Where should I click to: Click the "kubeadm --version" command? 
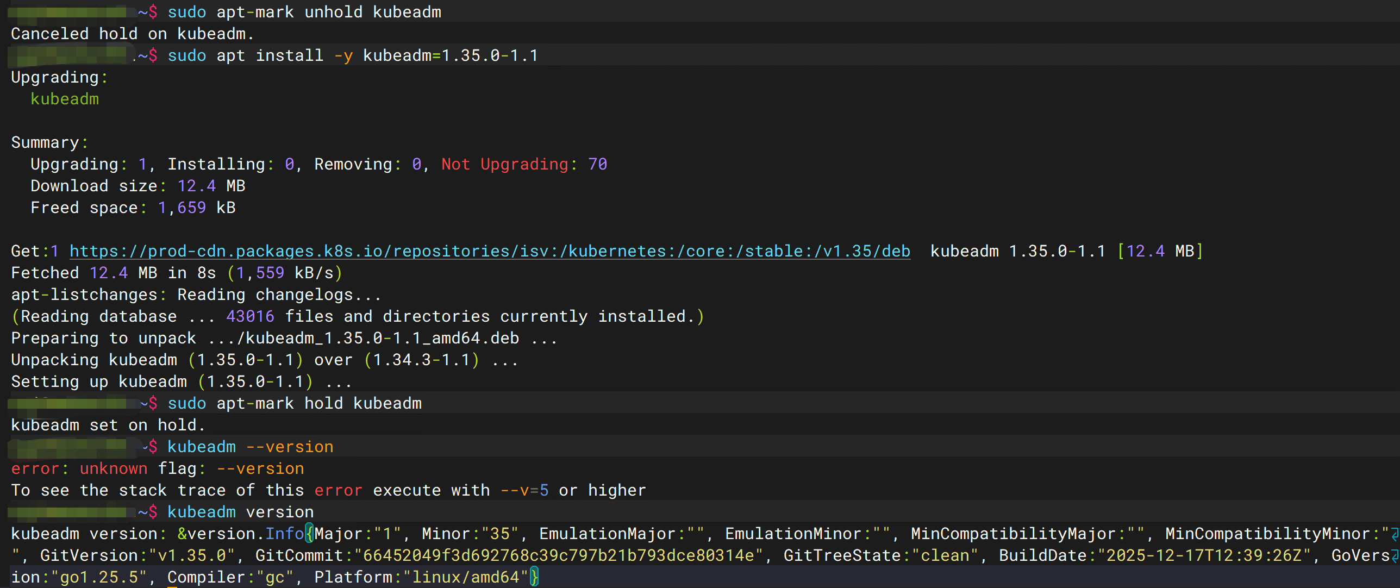pyautogui.click(x=250, y=447)
